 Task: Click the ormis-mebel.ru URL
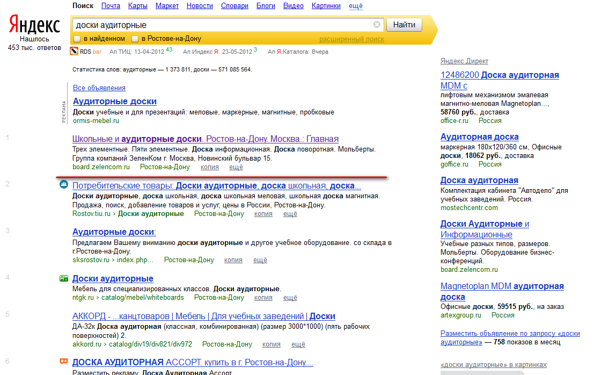(96, 121)
